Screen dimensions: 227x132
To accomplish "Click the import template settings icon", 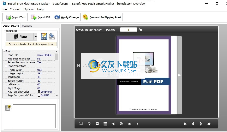I will [52, 37].
